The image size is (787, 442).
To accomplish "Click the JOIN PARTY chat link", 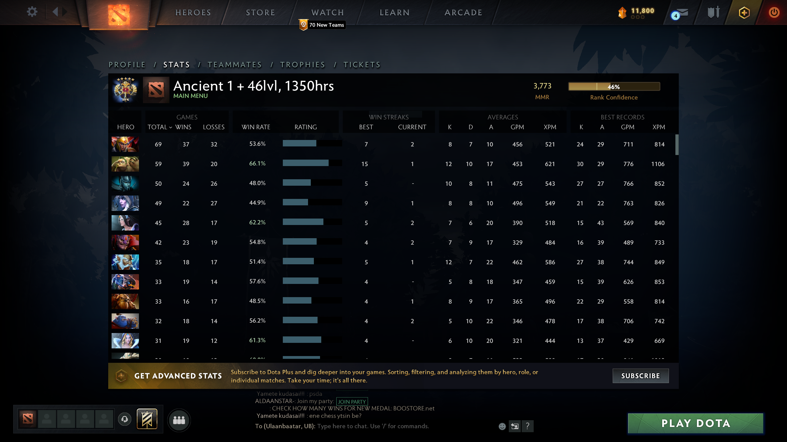I will (x=351, y=401).
